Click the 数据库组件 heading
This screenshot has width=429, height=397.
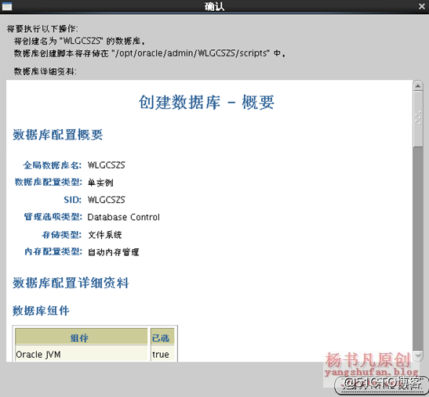[41, 311]
